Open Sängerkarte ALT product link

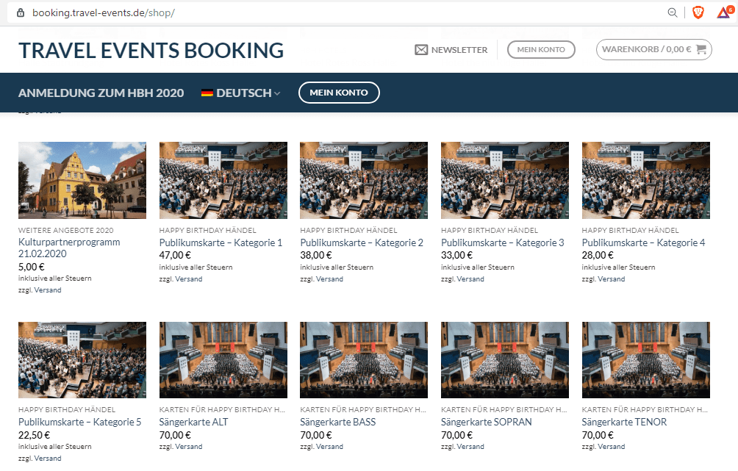click(x=193, y=422)
